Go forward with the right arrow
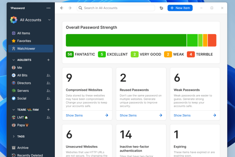The width and height of the screenshot is (235, 157). 70,8
